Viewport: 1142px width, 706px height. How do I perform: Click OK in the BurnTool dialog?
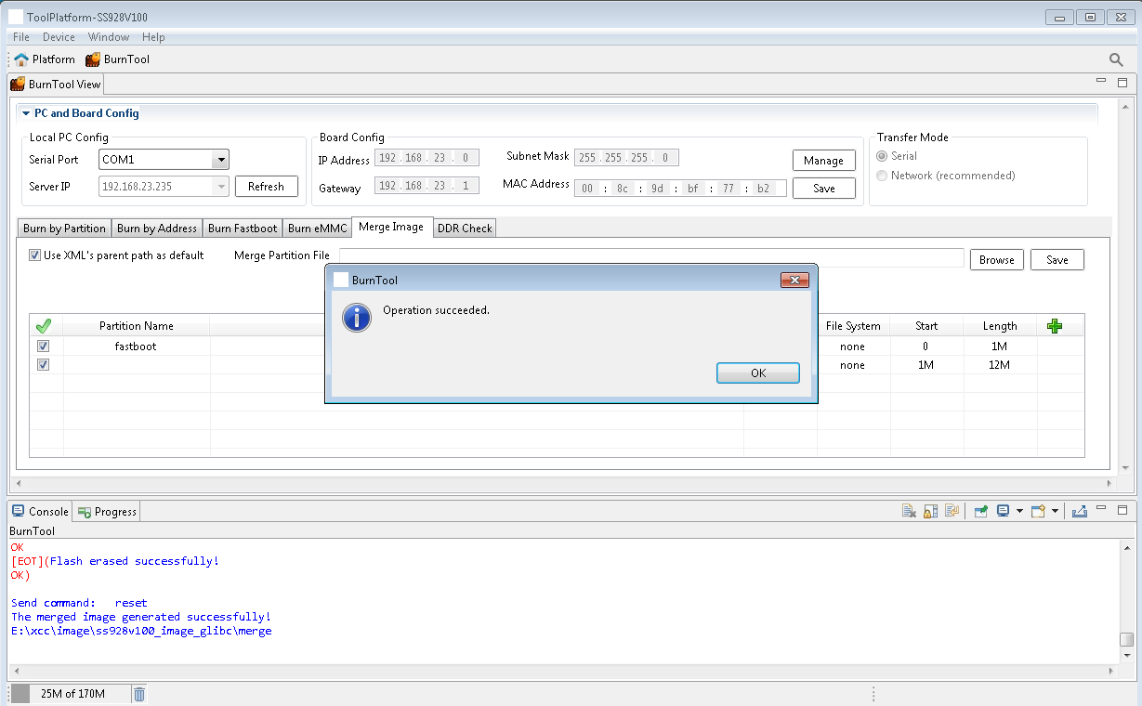757,373
